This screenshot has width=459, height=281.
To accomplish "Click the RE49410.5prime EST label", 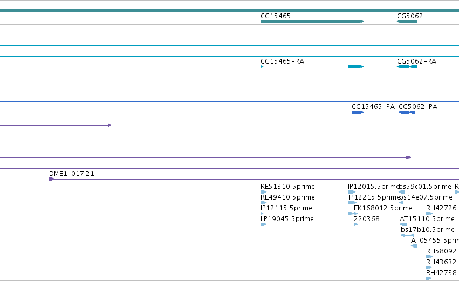I will tap(288, 197).
